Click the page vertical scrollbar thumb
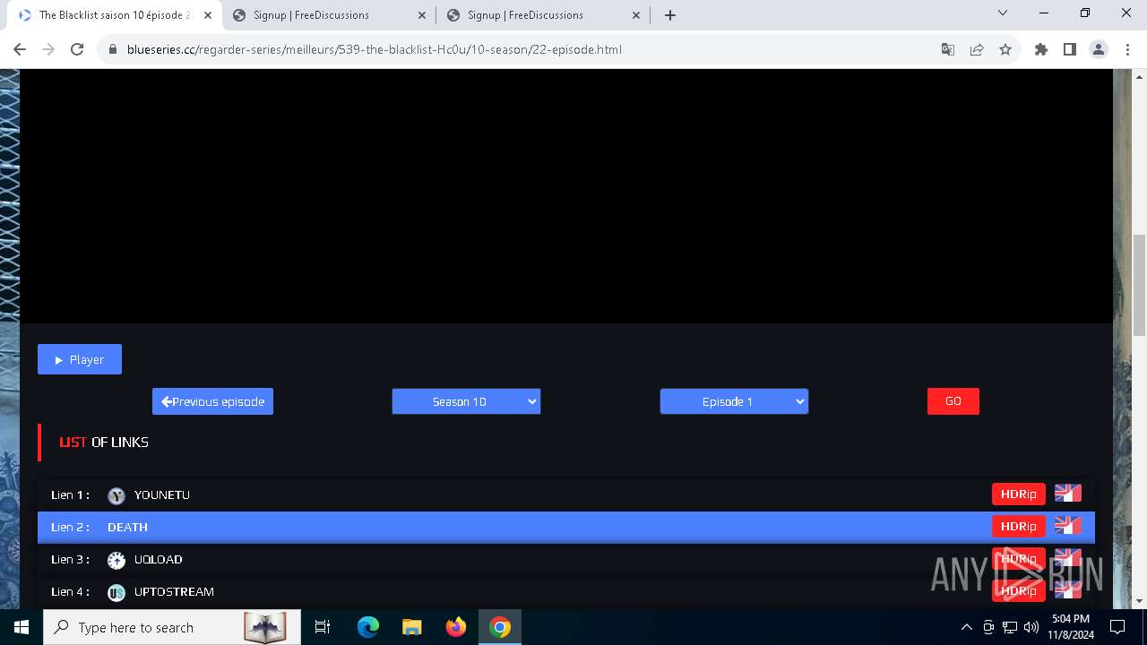The width and height of the screenshot is (1147, 645). (x=1140, y=285)
